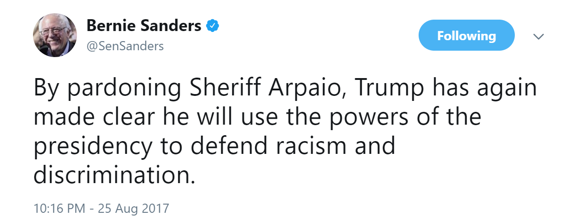Expand the tweet options chevron menu
This screenshot has height=221, width=578.
click(x=539, y=36)
